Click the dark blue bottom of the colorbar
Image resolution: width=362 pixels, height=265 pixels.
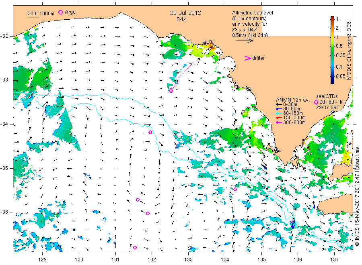pyautogui.click(x=332, y=82)
